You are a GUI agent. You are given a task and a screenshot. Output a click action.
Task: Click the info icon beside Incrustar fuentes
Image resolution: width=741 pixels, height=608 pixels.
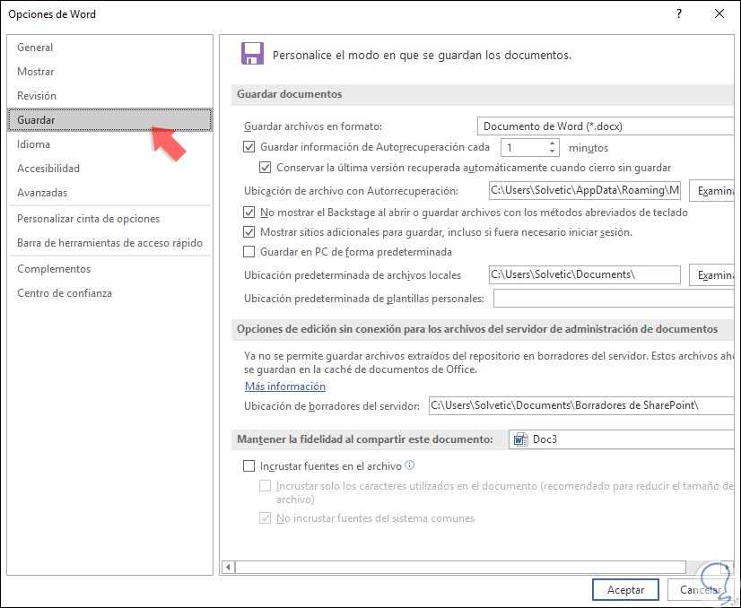coord(410,465)
